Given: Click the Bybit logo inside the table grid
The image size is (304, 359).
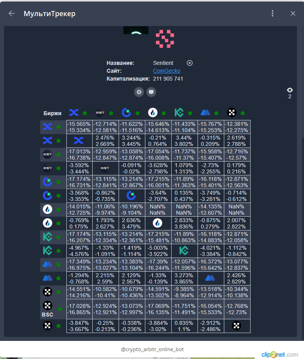Looking at the screenshot, I should click(105, 168).
